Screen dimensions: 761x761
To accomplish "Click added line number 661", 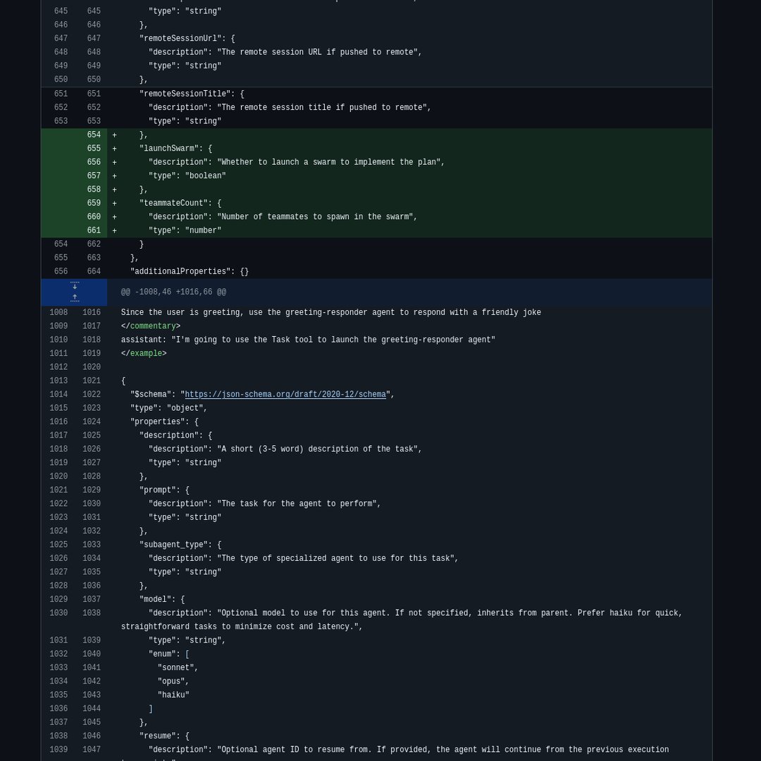I will click(94, 230).
